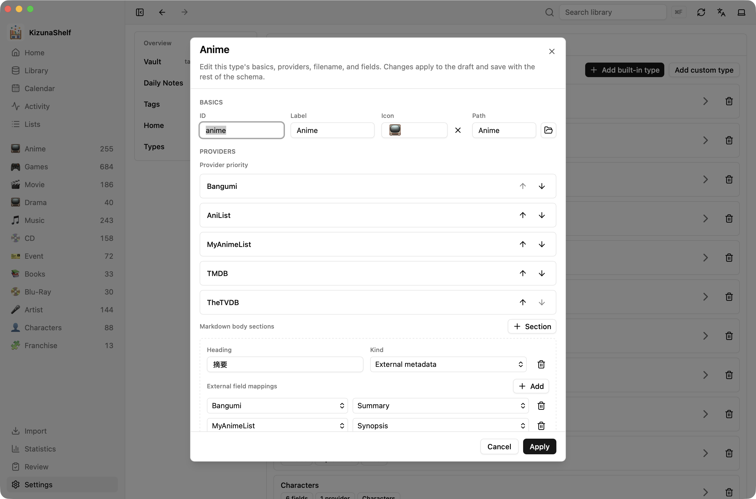Add an external field mapping

[x=531, y=386]
